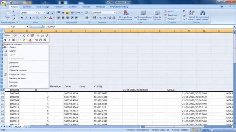Click the formula bar fx insert function icon

coord(43,26)
